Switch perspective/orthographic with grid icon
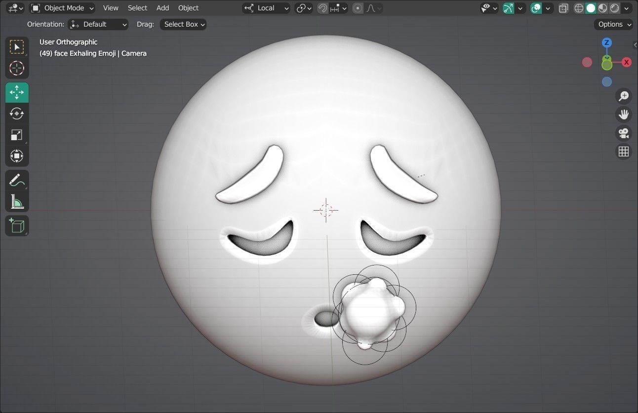Viewport: 638px width, 413px height. [x=624, y=151]
